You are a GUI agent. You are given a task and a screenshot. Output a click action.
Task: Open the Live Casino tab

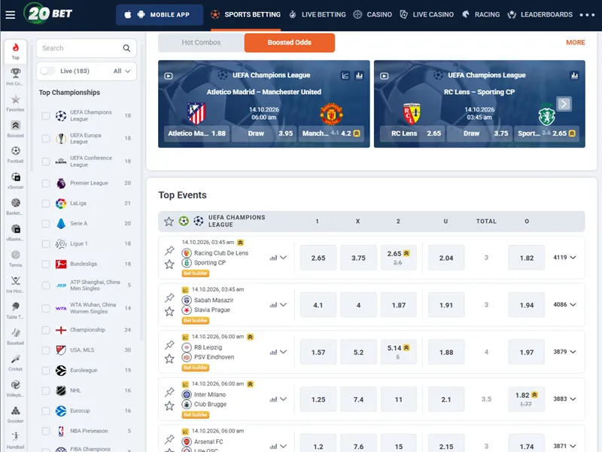pos(427,14)
